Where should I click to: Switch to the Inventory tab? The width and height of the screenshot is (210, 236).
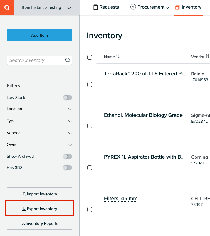click(188, 7)
